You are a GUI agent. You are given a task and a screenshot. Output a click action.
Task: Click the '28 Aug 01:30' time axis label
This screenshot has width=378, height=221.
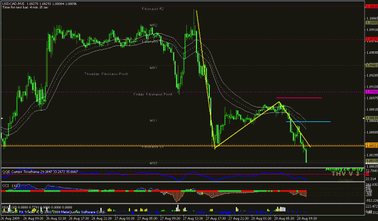pyautogui.click(x=261, y=219)
